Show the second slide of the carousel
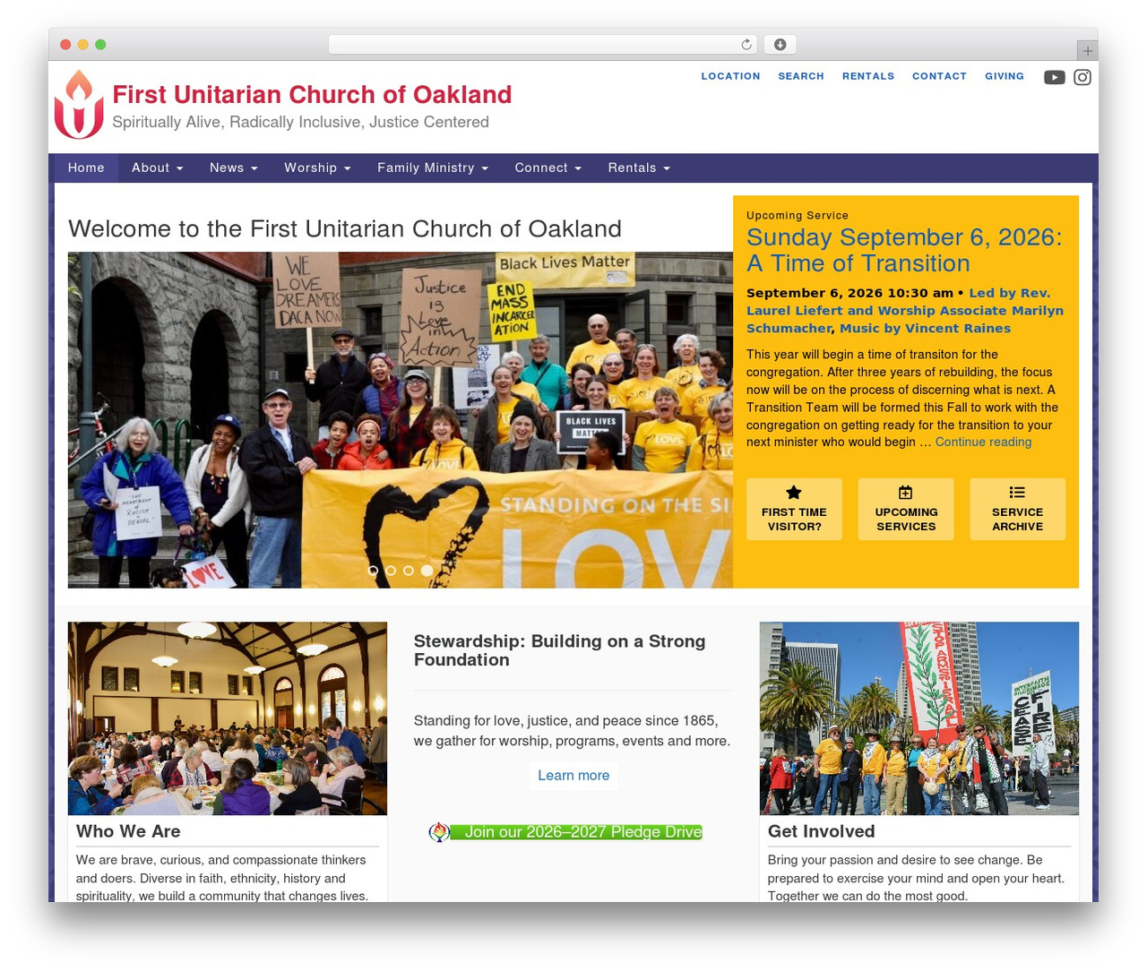This screenshot has width=1147, height=971. point(391,571)
